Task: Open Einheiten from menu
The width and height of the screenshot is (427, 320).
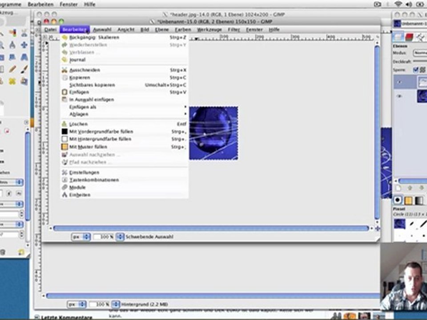Action: click(124, 195)
